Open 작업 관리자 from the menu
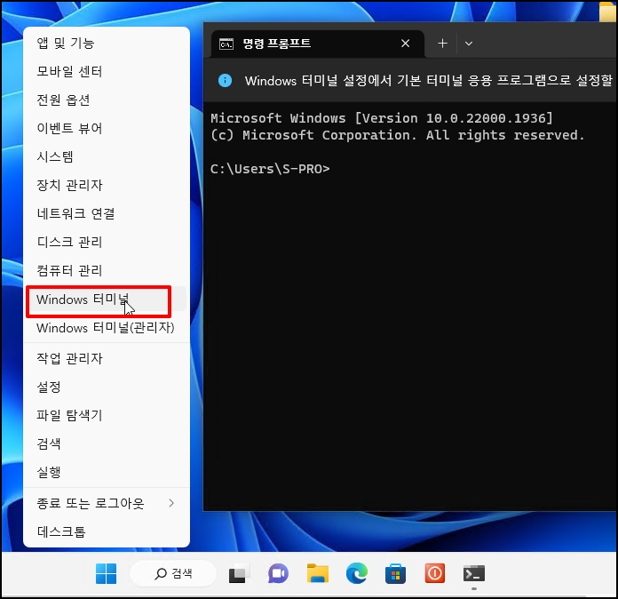Viewport: 618px width, 599px height. 107,358
